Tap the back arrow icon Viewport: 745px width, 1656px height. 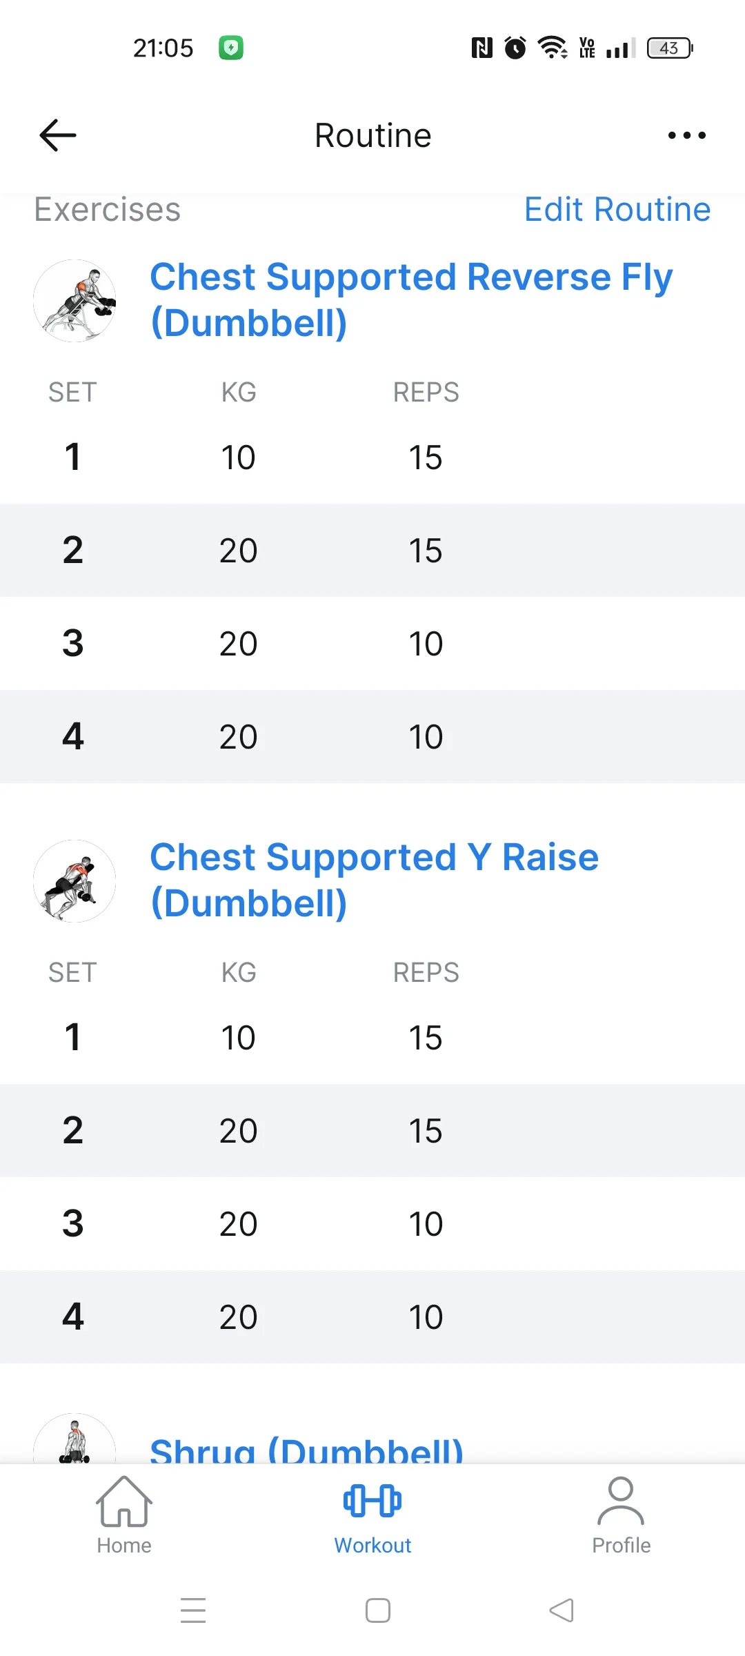pos(58,135)
